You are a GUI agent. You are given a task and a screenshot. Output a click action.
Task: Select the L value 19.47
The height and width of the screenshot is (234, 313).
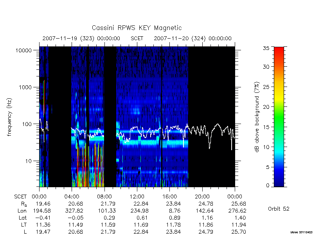pyautogui.click(x=43, y=231)
